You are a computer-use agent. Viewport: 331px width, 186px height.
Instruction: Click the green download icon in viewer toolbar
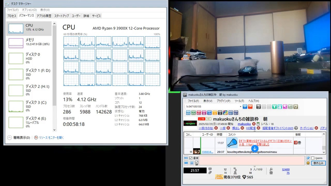[x=274, y=107]
